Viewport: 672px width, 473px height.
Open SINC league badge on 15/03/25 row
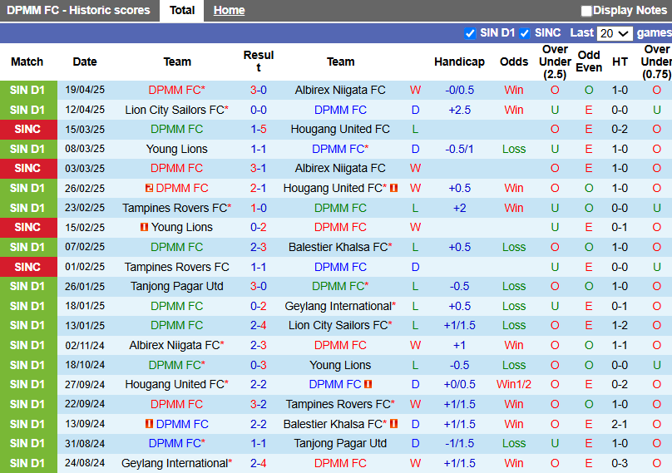(27, 129)
